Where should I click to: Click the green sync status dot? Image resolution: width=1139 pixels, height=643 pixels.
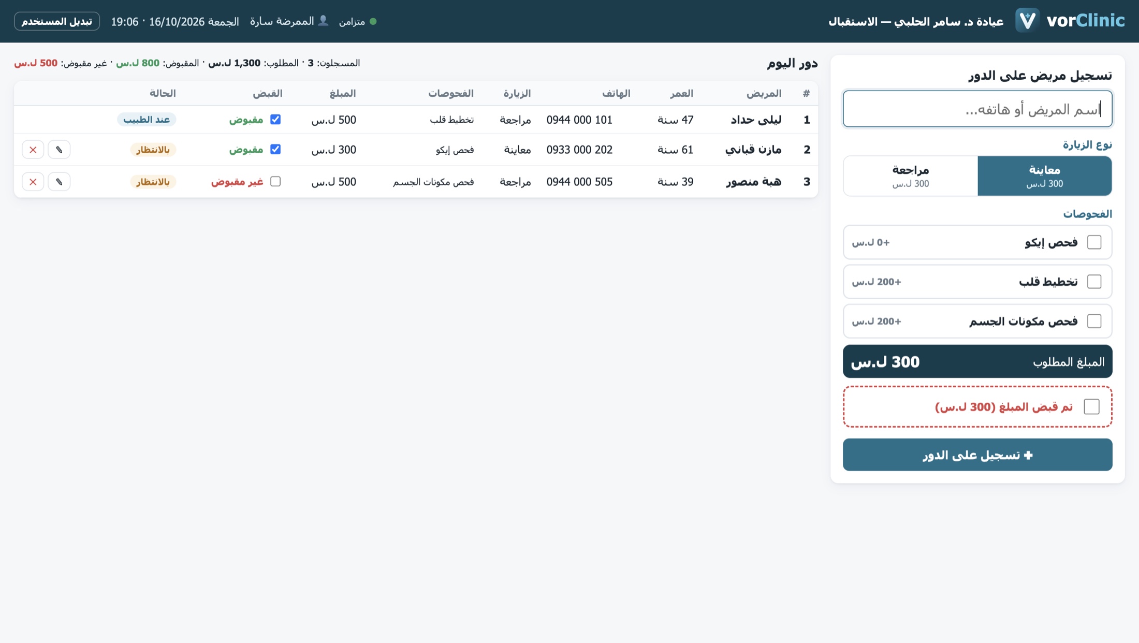(x=373, y=21)
